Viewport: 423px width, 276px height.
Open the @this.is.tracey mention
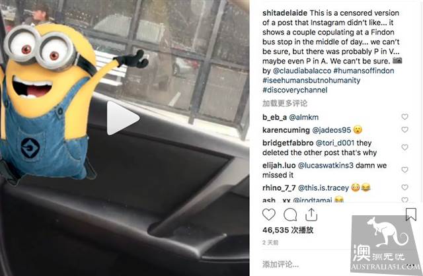pyautogui.click(x=323, y=188)
